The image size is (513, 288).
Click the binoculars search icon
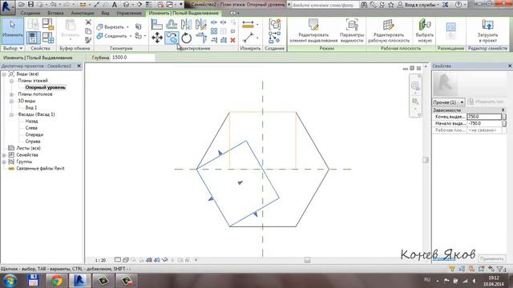(x=364, y=5)
